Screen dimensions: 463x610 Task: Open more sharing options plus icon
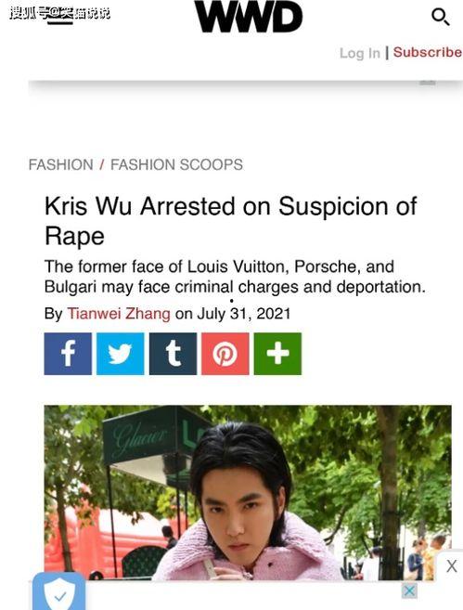click(277, 354)
